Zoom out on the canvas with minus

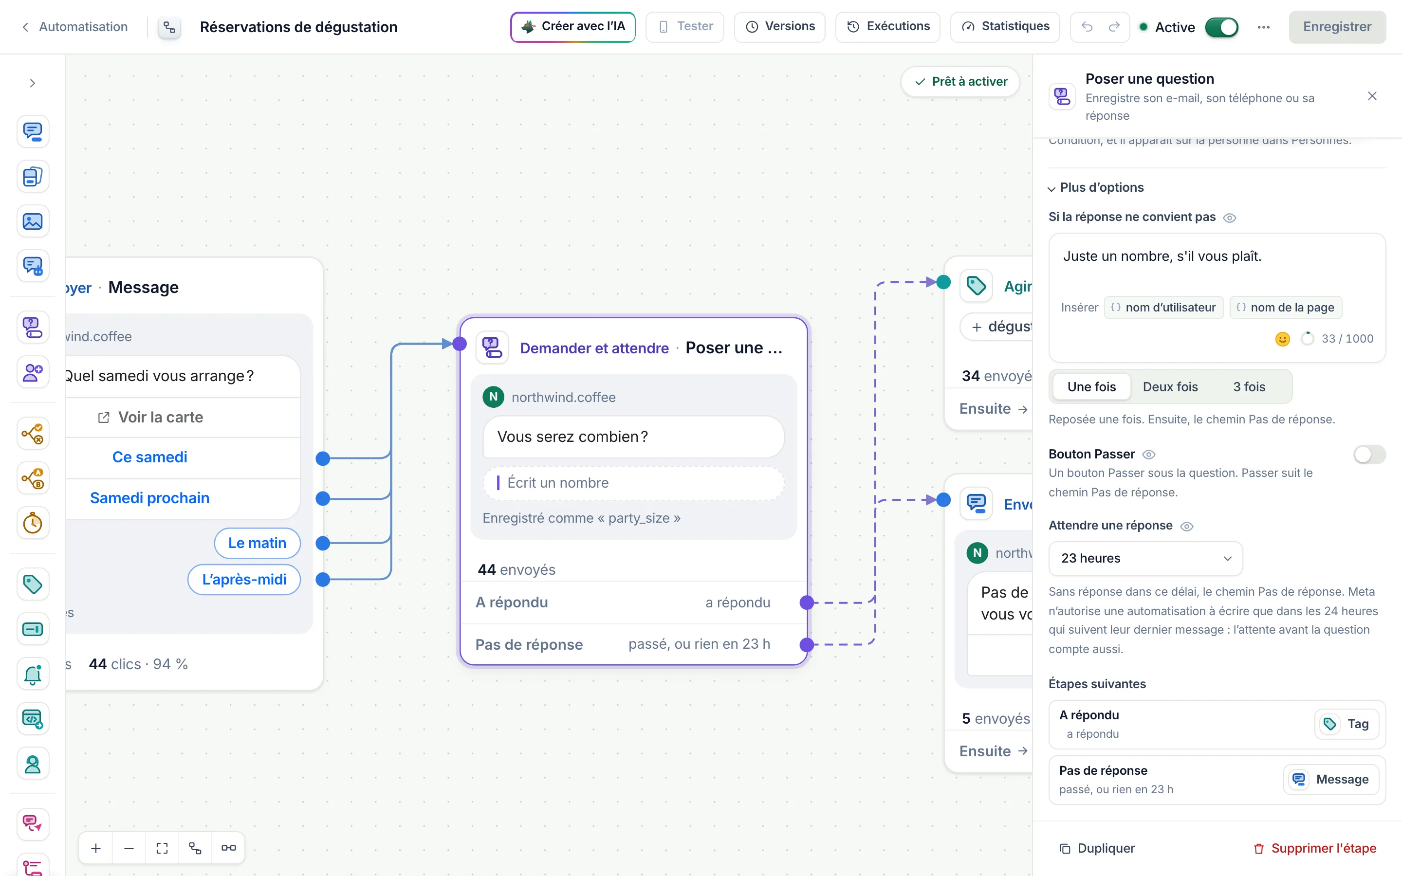point(129,848)
